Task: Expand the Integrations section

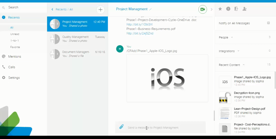Action: tap(238, 51)
